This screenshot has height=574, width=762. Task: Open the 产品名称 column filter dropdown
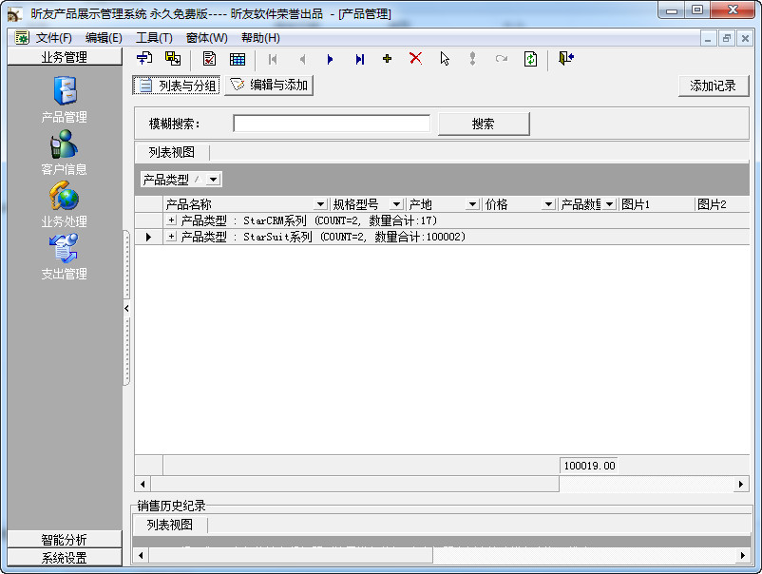pos(320,204)
